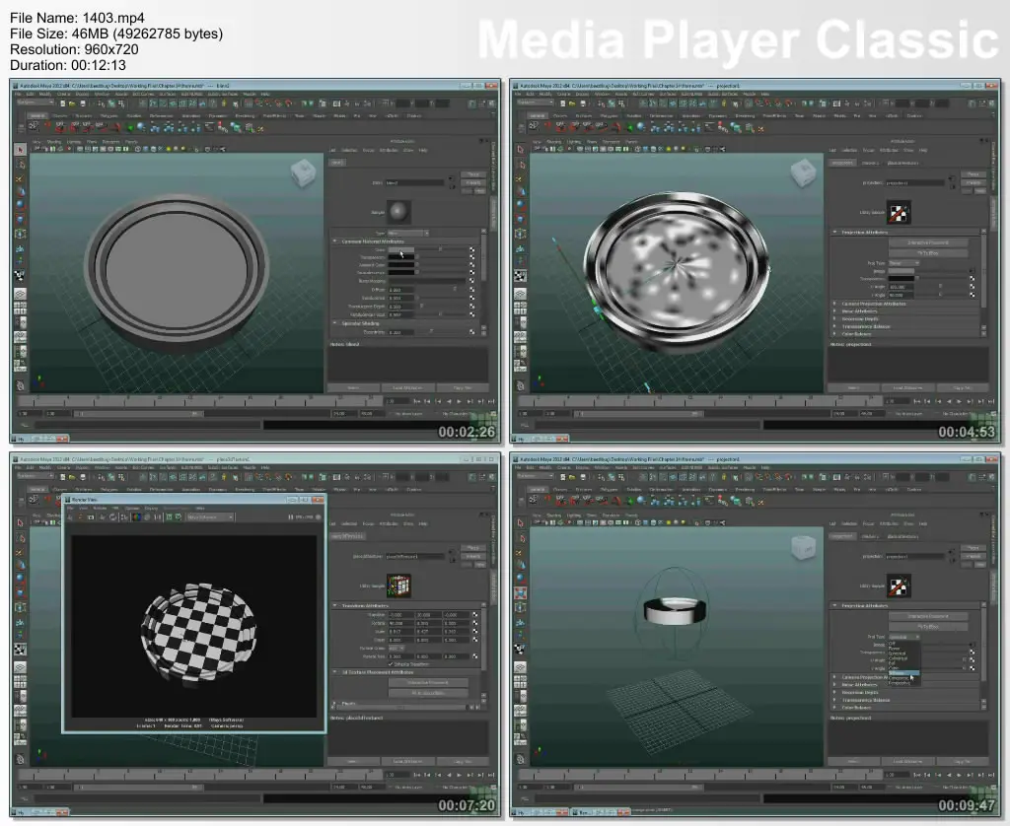
Task: Click Copy Tab button in 00:02:26 frame
Action: [463, 387]
